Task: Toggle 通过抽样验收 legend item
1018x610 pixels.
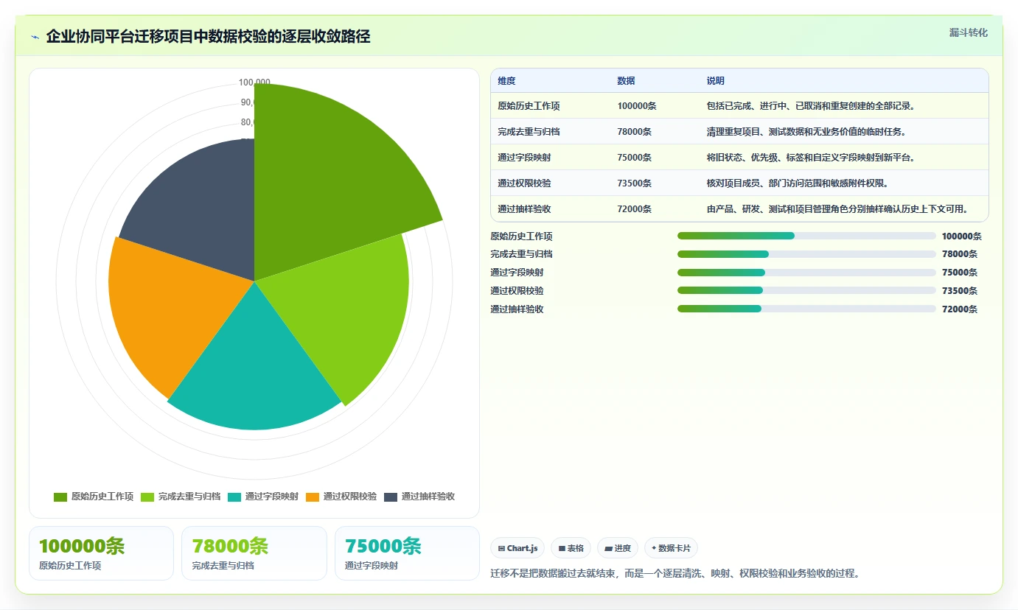Action: pyautogui.click(x=419, y=497)
